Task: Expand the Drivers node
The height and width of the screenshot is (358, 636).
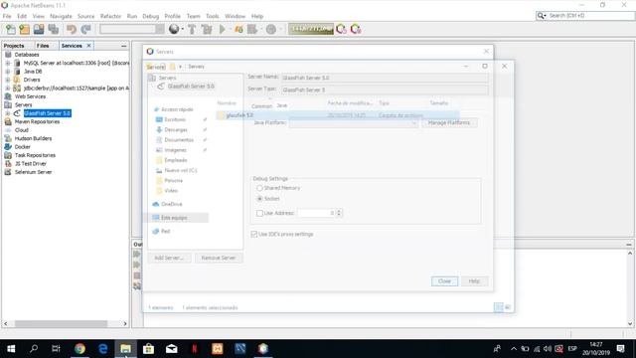Action: tap(7, 80)
